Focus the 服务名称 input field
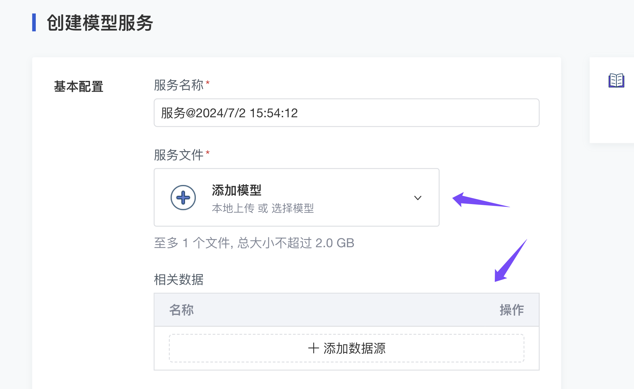The image size is (634, 389). click(x=346, y=113)
